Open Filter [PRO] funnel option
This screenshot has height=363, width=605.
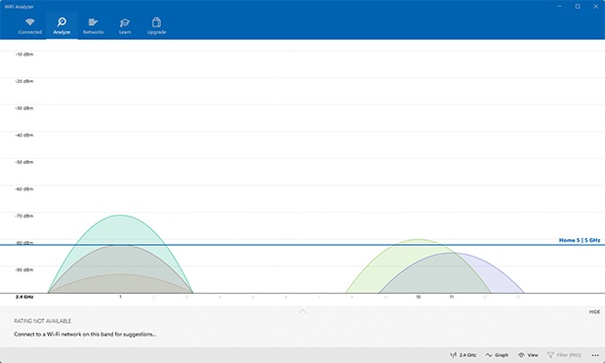point(564,355)
